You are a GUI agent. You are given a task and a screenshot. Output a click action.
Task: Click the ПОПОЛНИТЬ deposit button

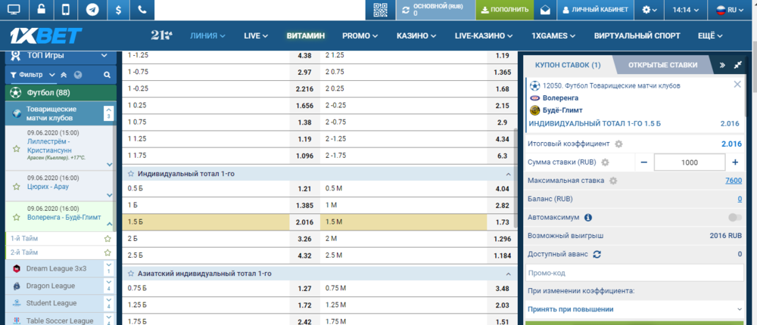[x=504, y=10]
